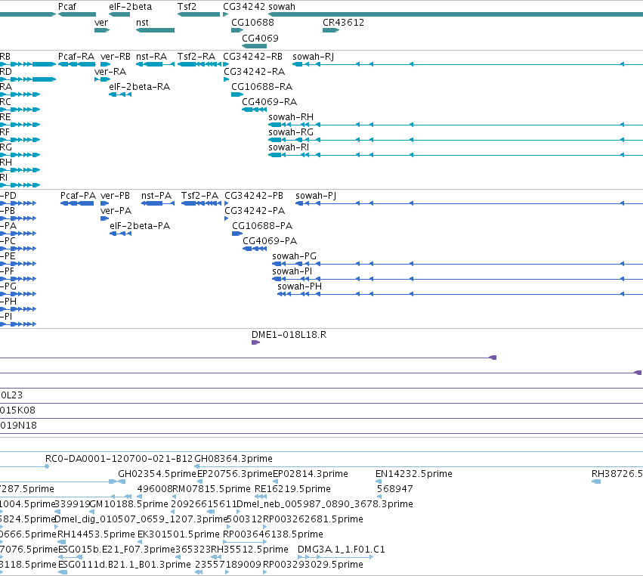Image resolution: width=643 pixels, height=576 pixels.
Task: Select the RM07815.5prime EST label
Action: click(212, 488)
